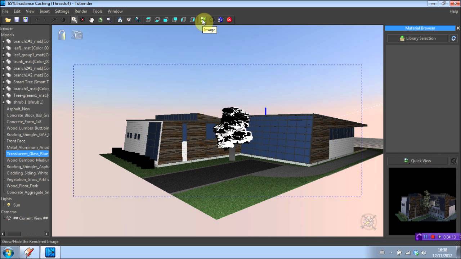Click the toolbar icon right of the camera

coord(138,20)
